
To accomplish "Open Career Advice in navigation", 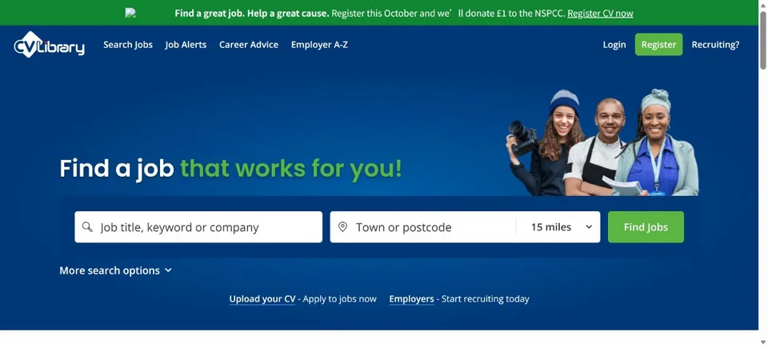I will (x=249, y=45).
